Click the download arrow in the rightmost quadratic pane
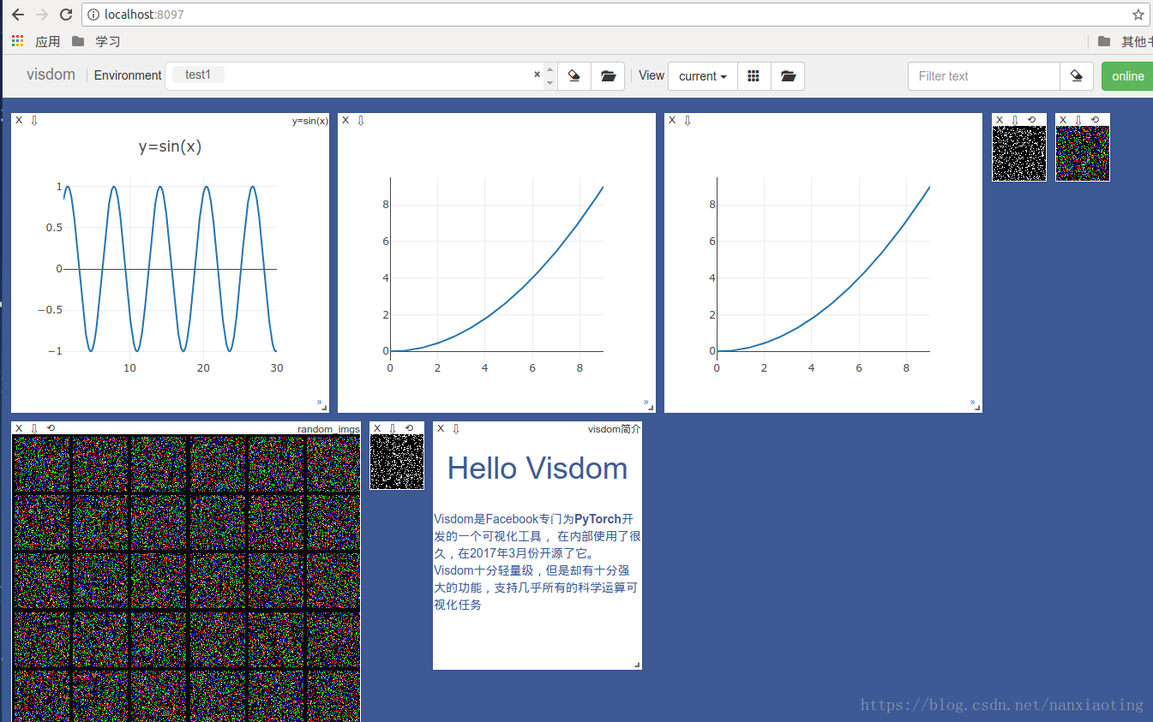Image resolution: width=1153 pixels, height=722 pixels. tap(688, 120)
